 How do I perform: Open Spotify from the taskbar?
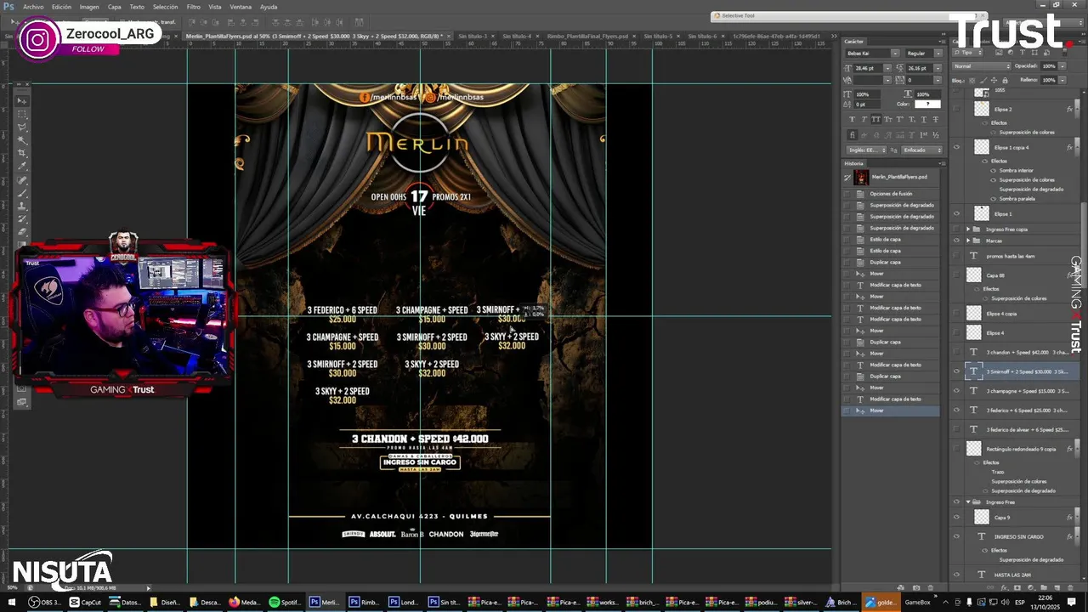pos(285,602)
